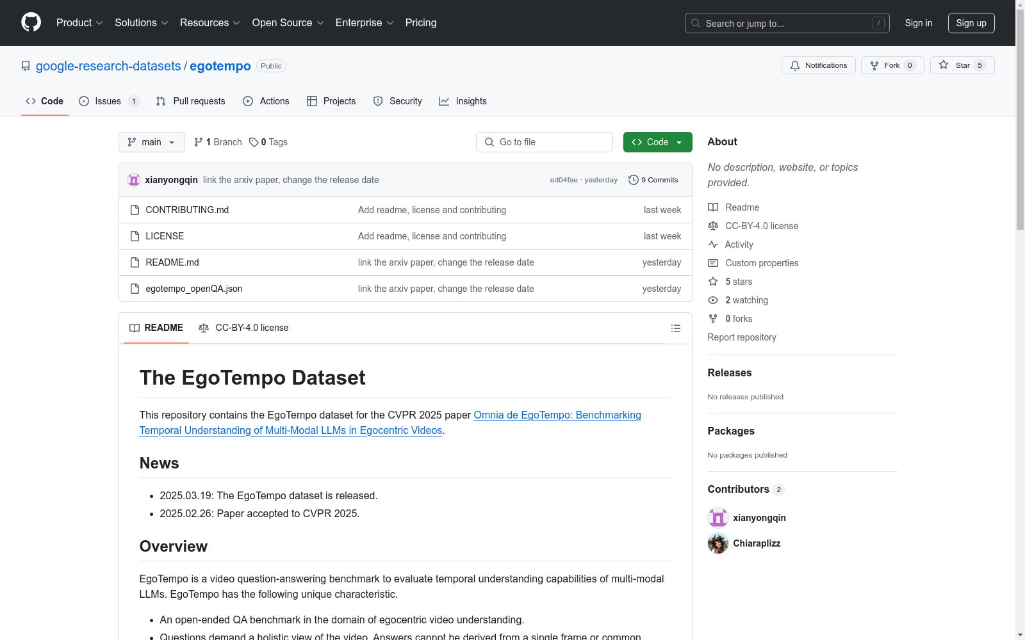Open google-research-datasets organization link

[x=108, y=66]
